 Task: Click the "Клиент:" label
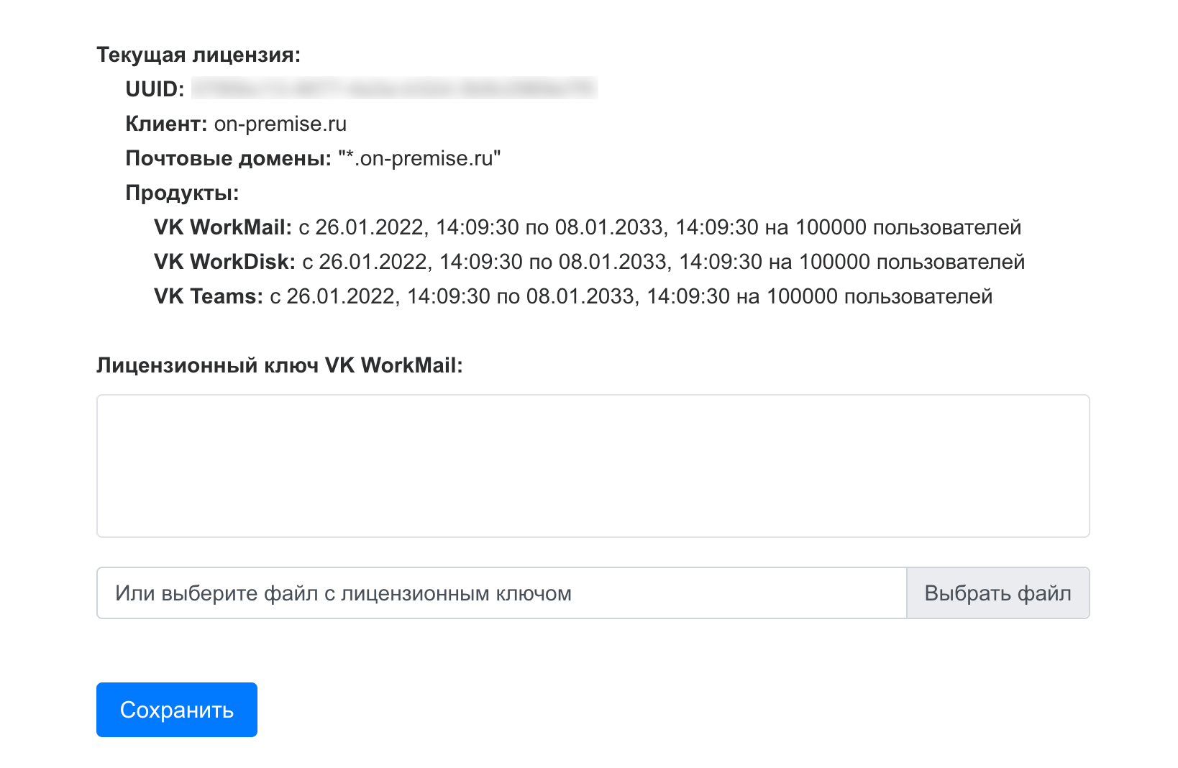click(x=167, y=124)
